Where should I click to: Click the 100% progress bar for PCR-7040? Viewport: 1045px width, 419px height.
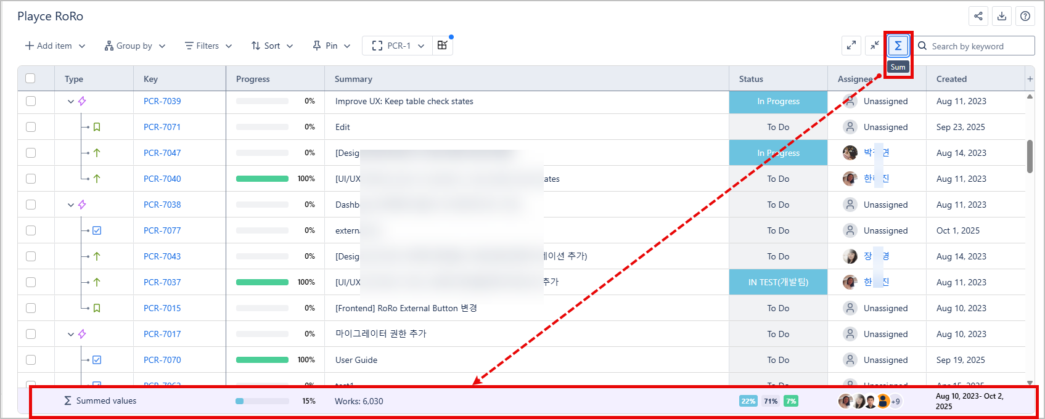[x=262, y=179]
